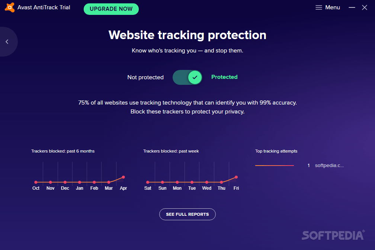Switch tracking protection to Not protected
Screen dimensions: 375x250
[x=187, y=77]
